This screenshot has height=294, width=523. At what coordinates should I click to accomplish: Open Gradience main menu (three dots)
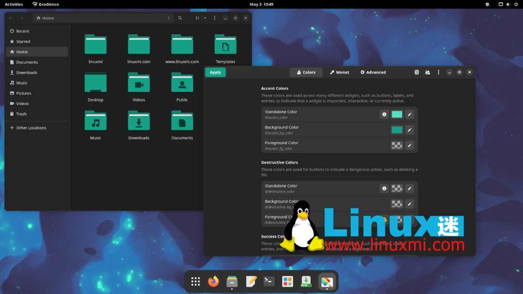[439, 72]
